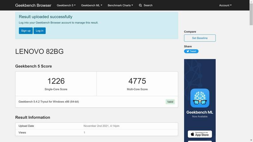253x142 pixels.
Task: Click the Set Baseline button
Action: coord(200,38)
